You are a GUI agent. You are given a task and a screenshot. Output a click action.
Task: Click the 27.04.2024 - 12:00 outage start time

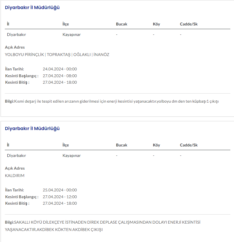pos(60,197)
